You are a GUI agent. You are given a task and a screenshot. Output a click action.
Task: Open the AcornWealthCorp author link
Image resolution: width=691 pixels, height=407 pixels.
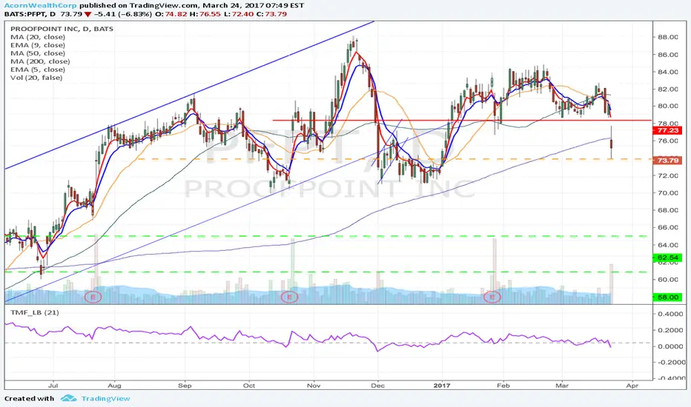click(x=41, y=6)
